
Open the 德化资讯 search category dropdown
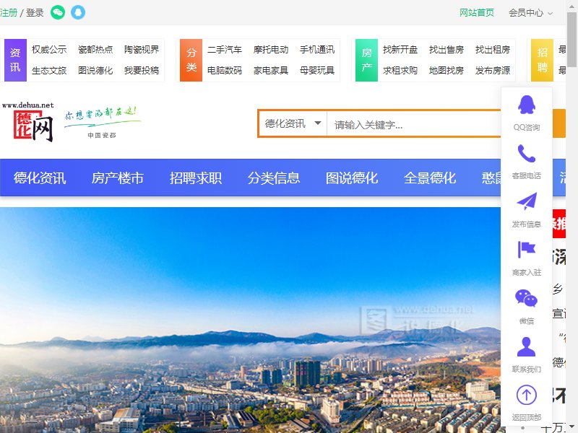(x=293, y=123)
